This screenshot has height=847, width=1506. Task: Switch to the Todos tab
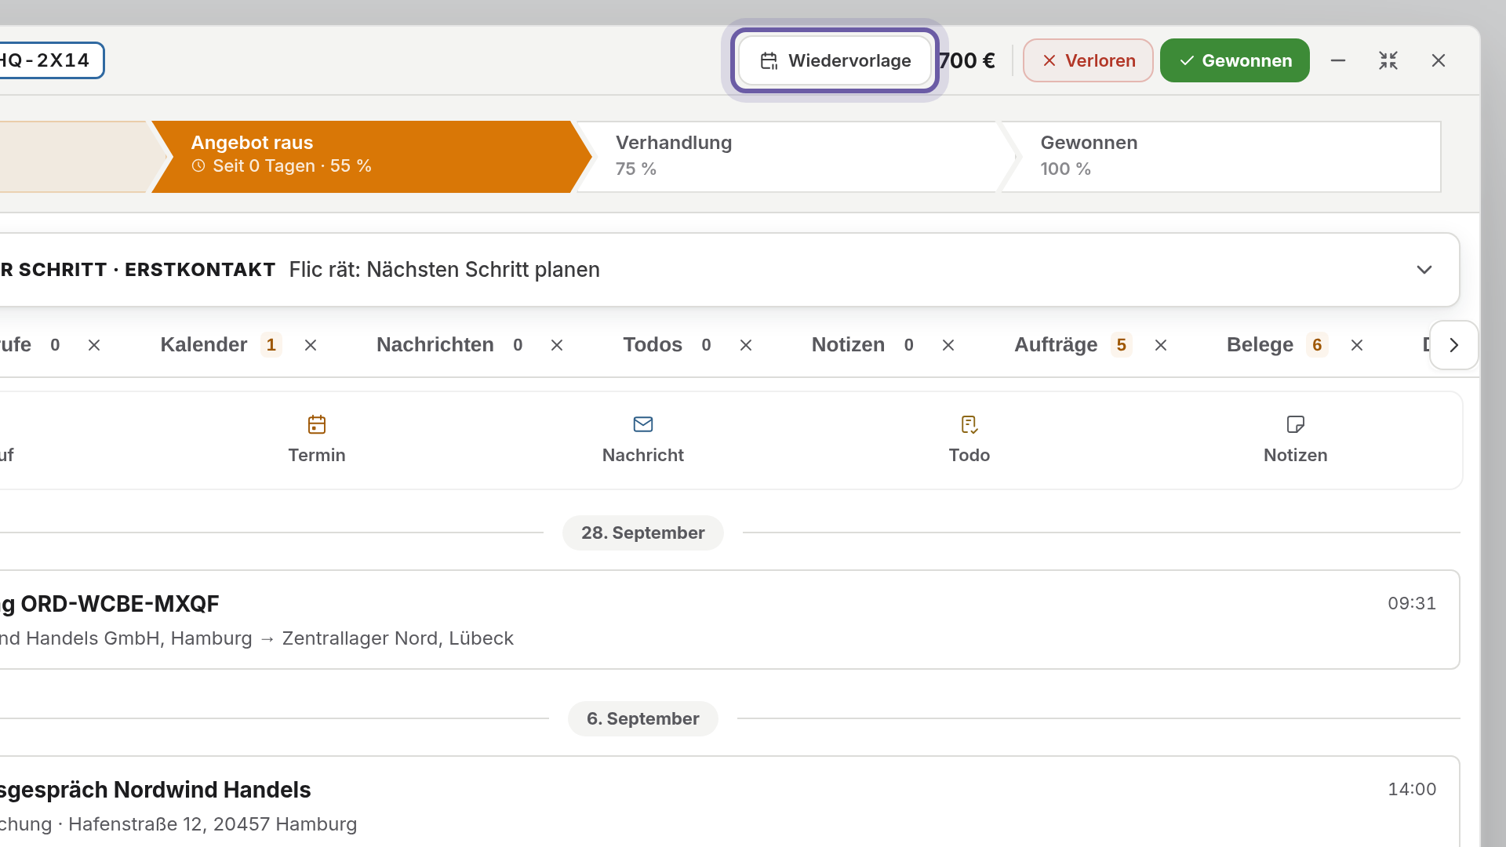[x=668, y=345]
